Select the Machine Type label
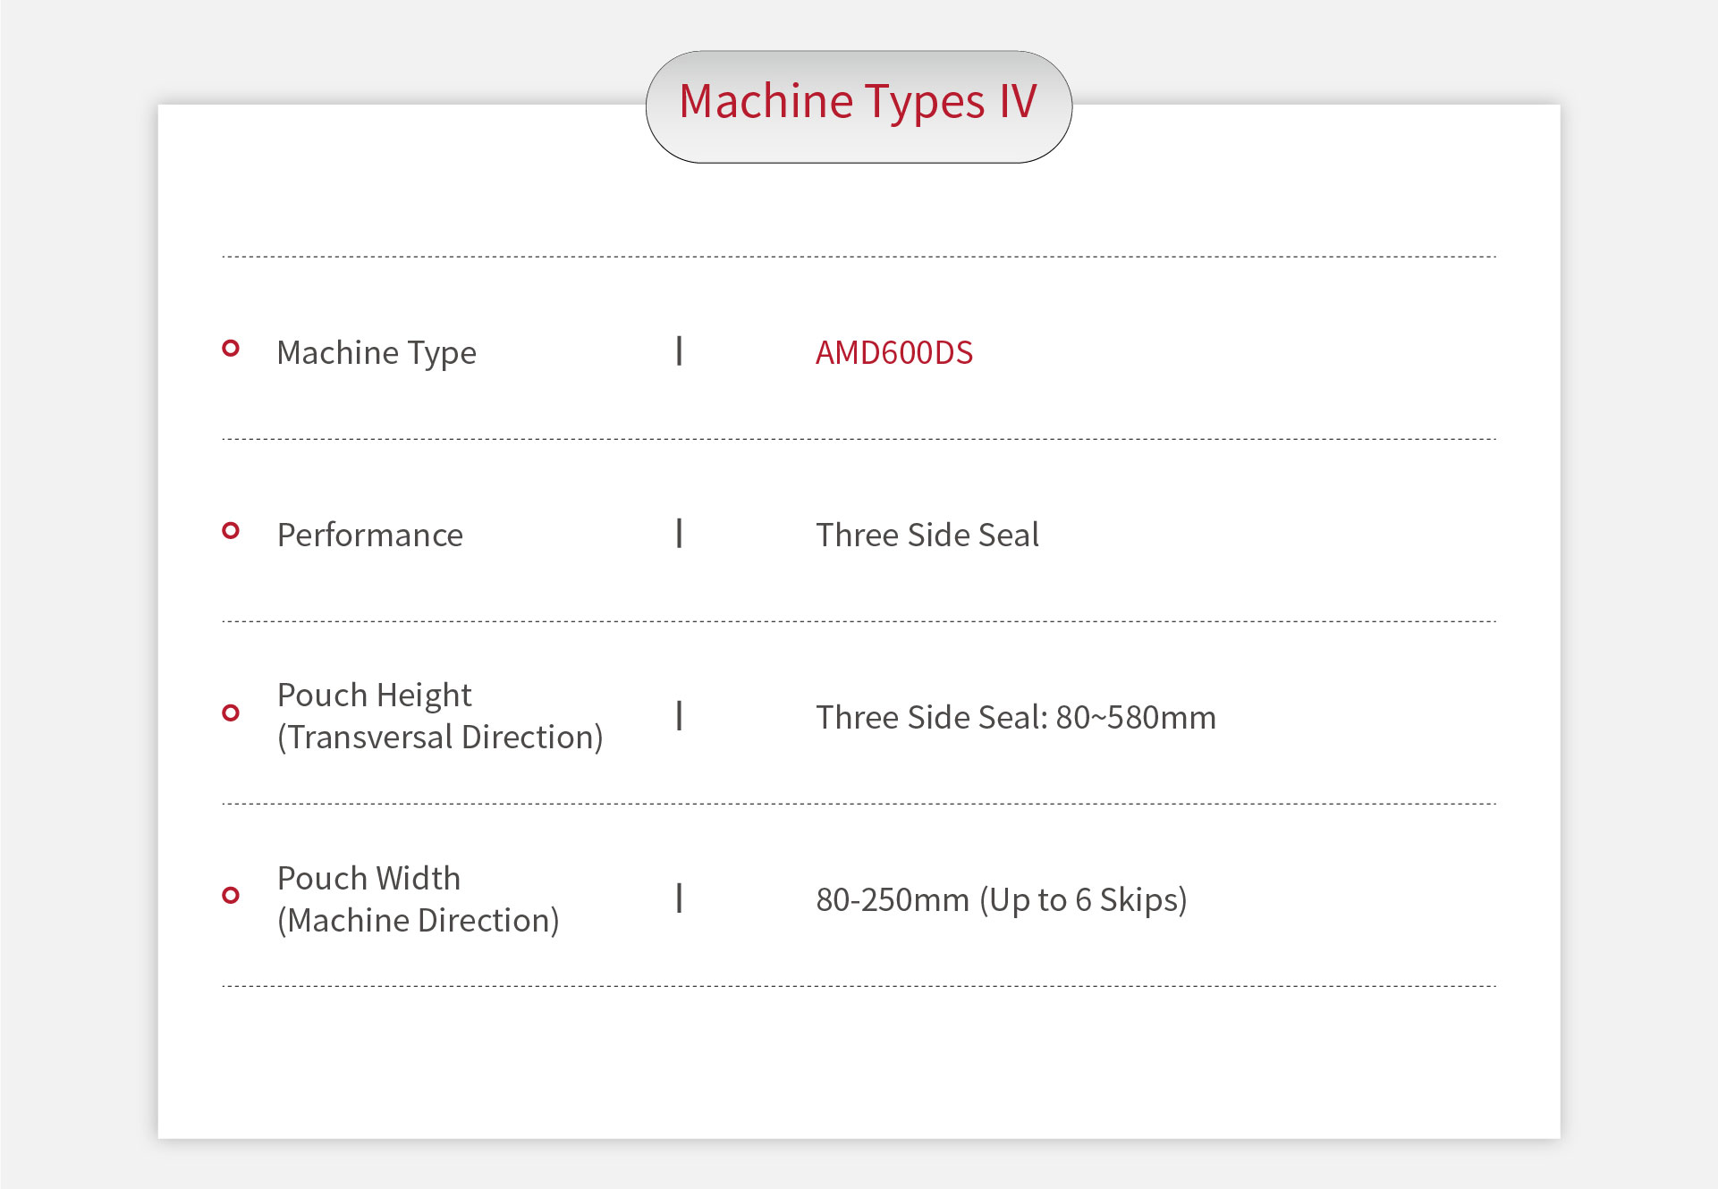 click(x=377, y=353)
